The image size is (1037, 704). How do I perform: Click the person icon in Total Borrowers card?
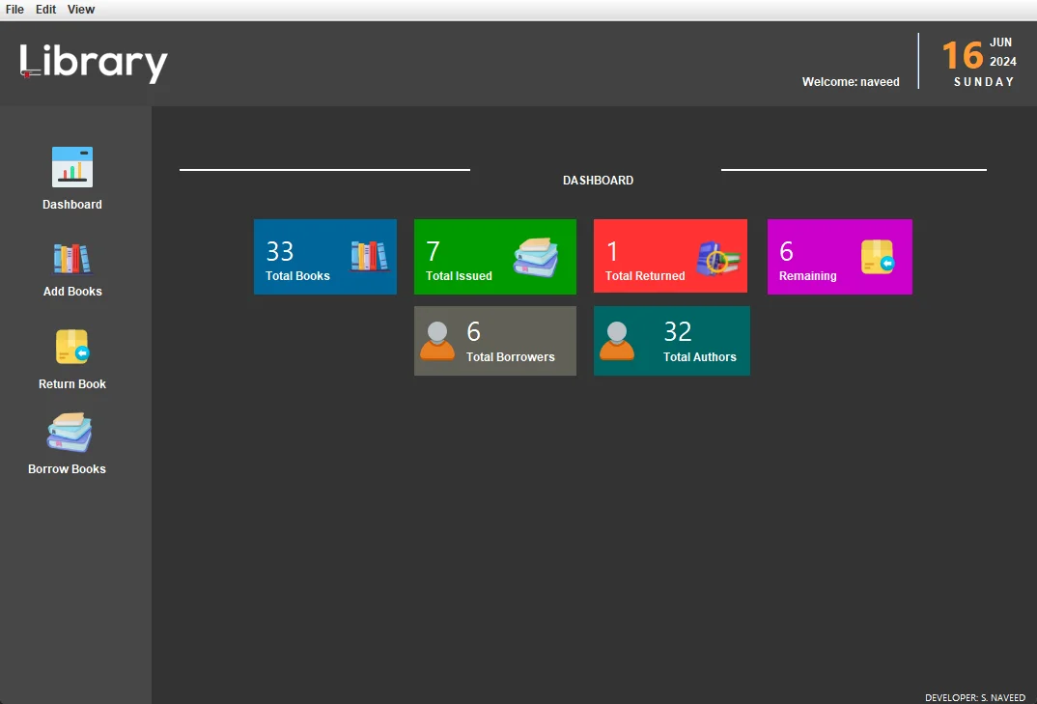click(437, 341)
